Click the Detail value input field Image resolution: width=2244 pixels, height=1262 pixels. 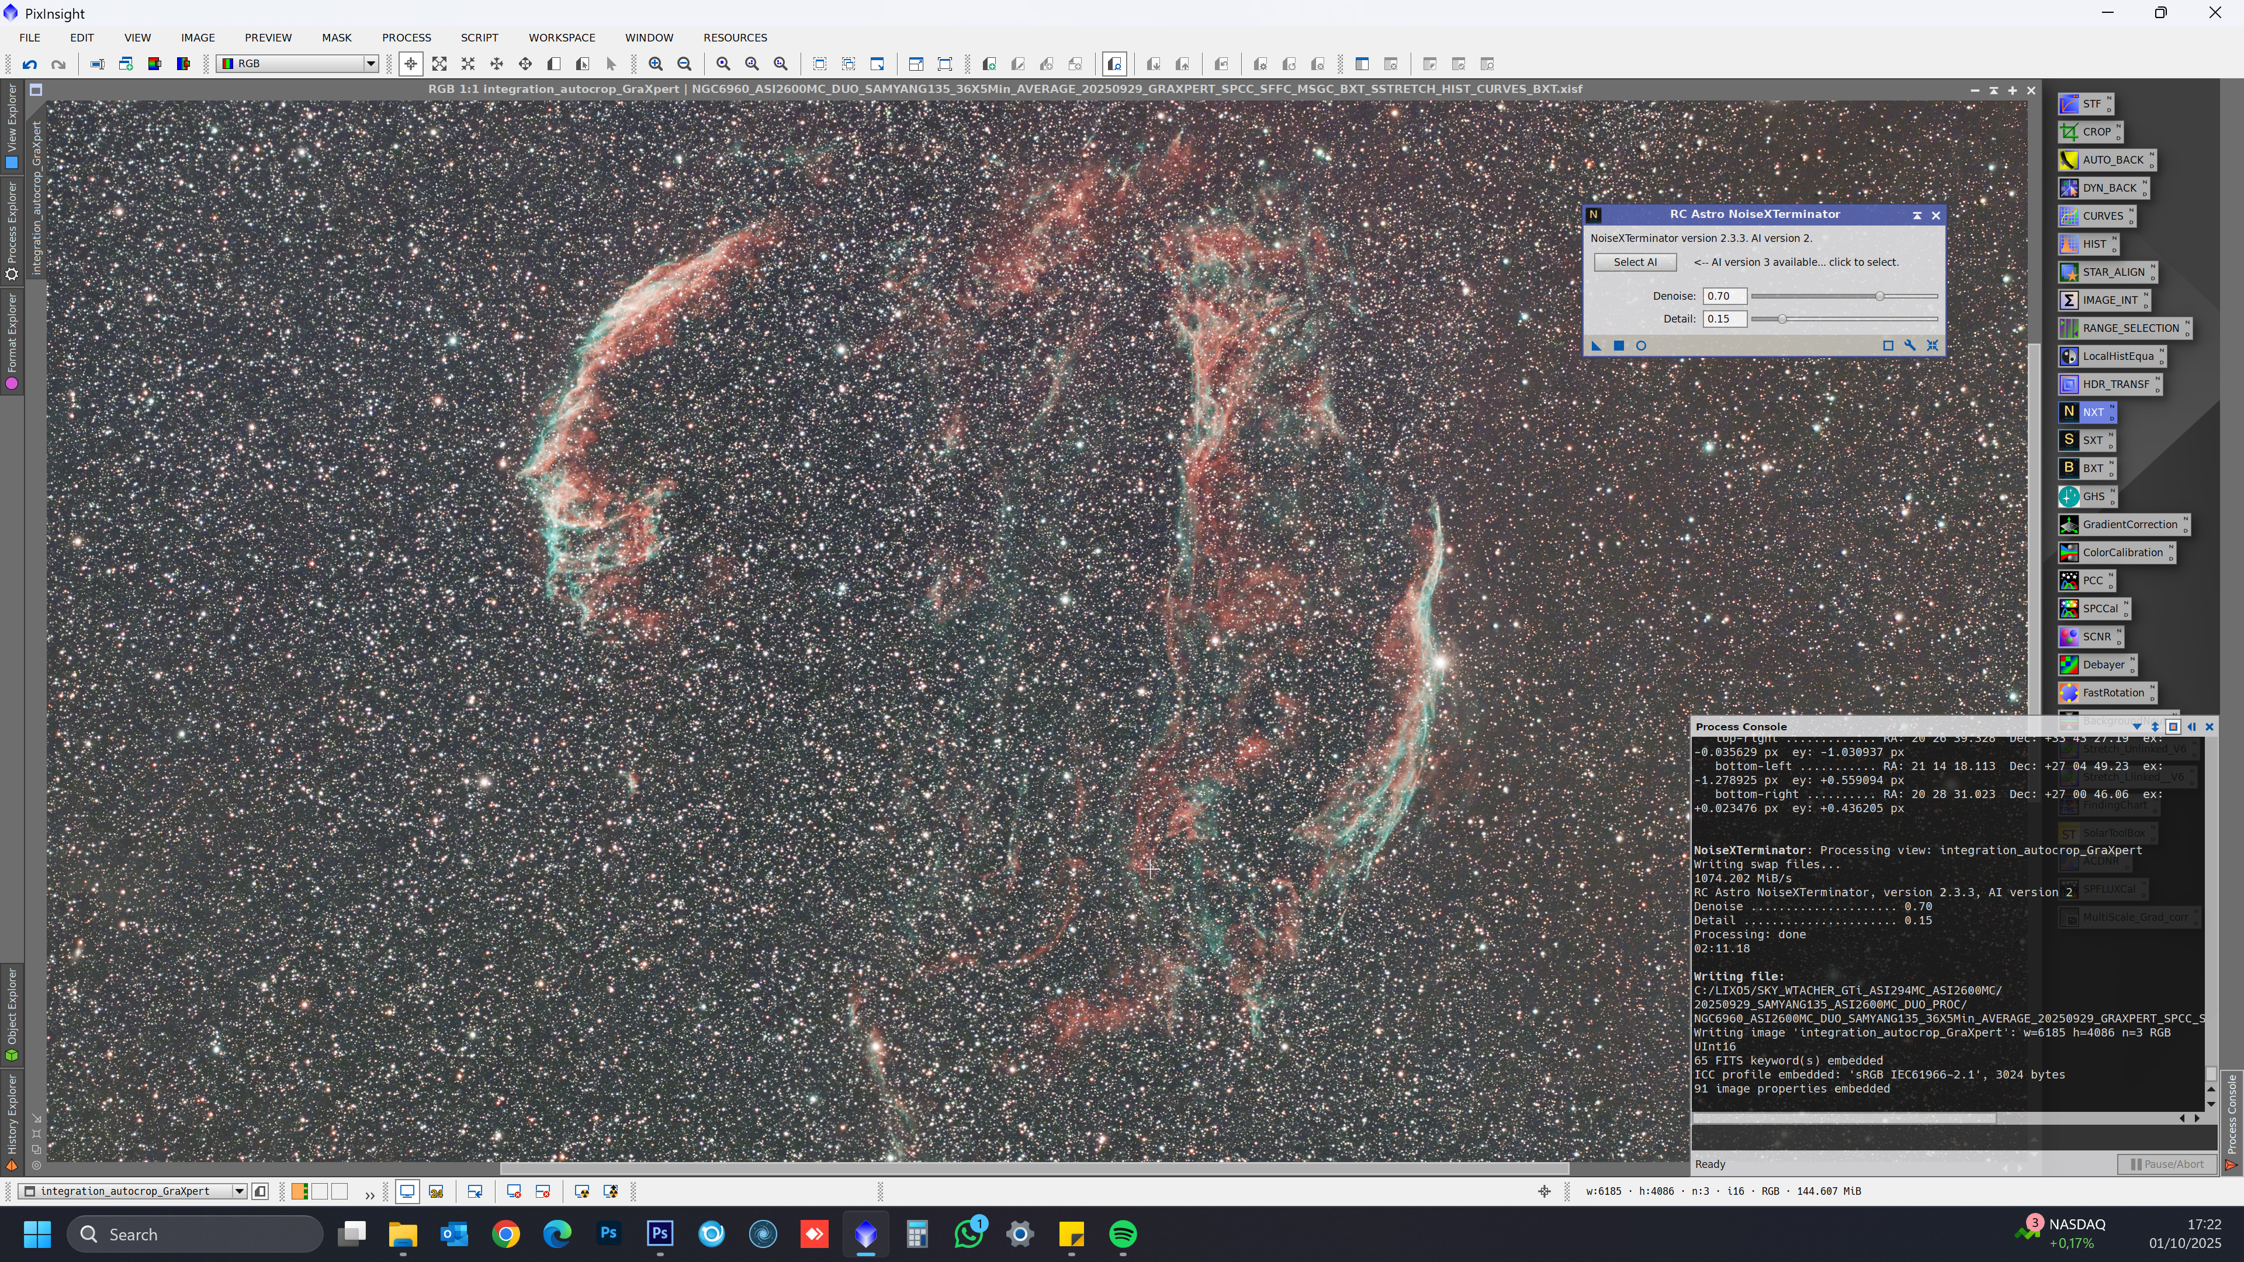1724,319
